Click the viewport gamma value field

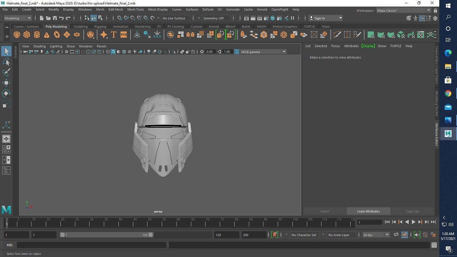pos(227,52)
